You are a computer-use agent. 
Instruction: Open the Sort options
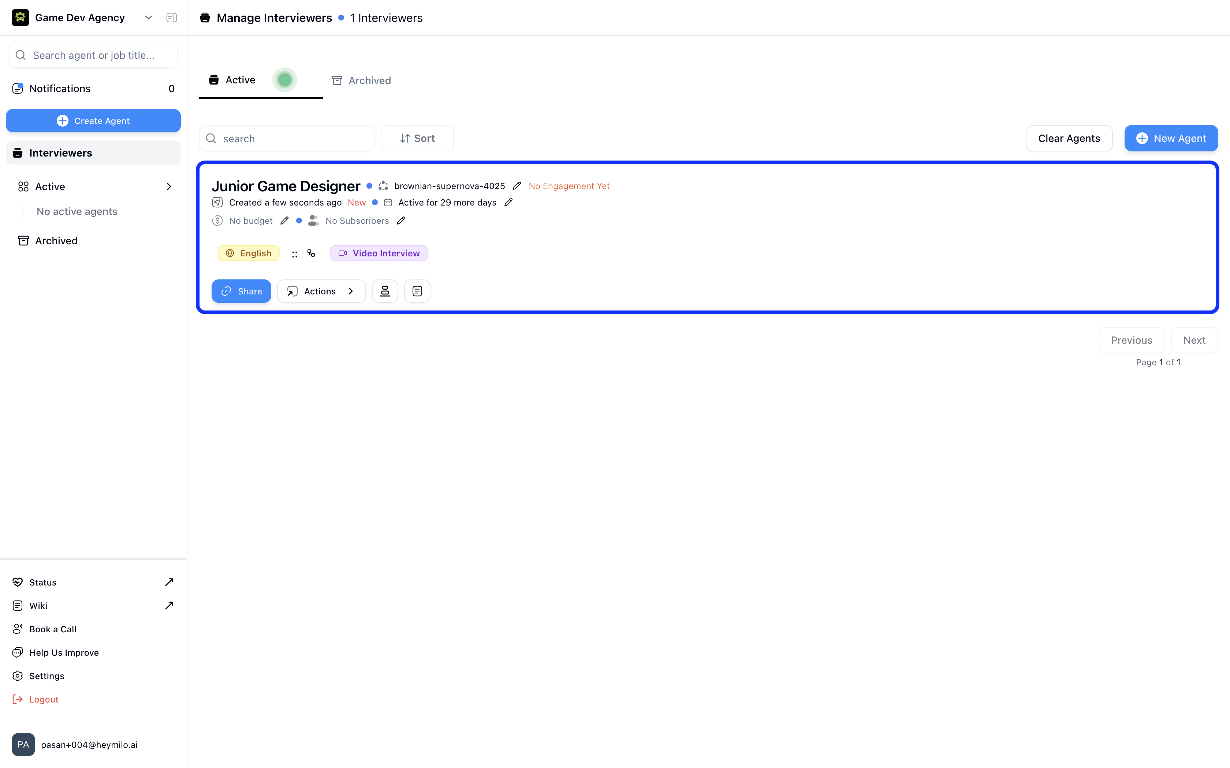[417, 138]
